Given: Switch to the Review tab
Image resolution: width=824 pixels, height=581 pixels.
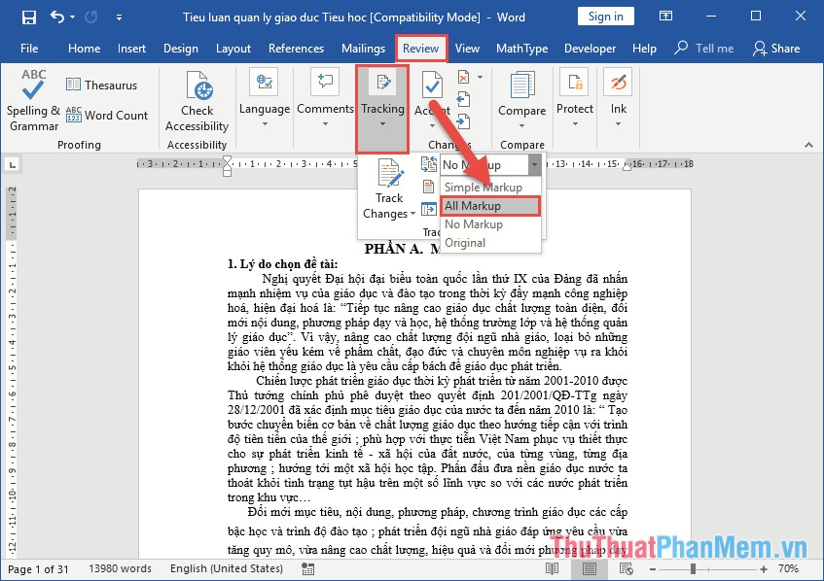Looking at the screenshot, I should [420, 48].
